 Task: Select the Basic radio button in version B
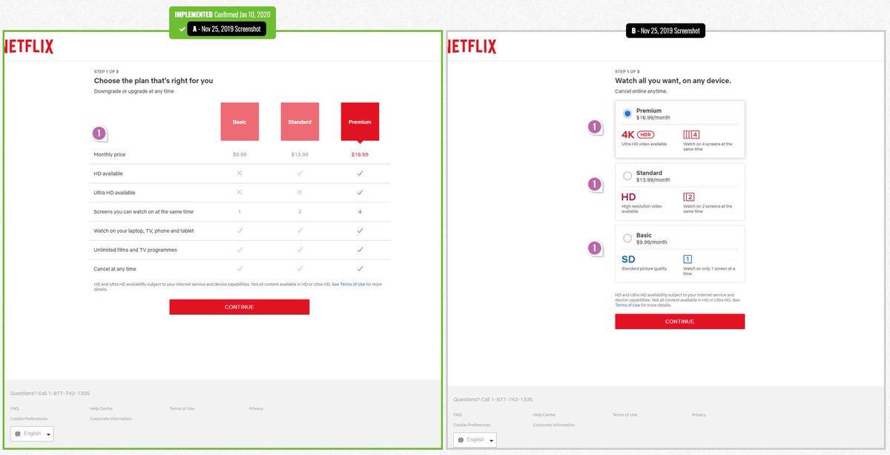(627, 238)
